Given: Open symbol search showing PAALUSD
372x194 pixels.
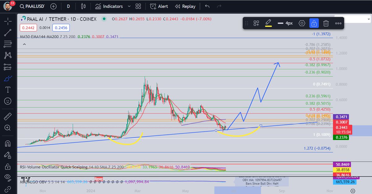Looking at the screenshot, I should (x=32, y=6).
